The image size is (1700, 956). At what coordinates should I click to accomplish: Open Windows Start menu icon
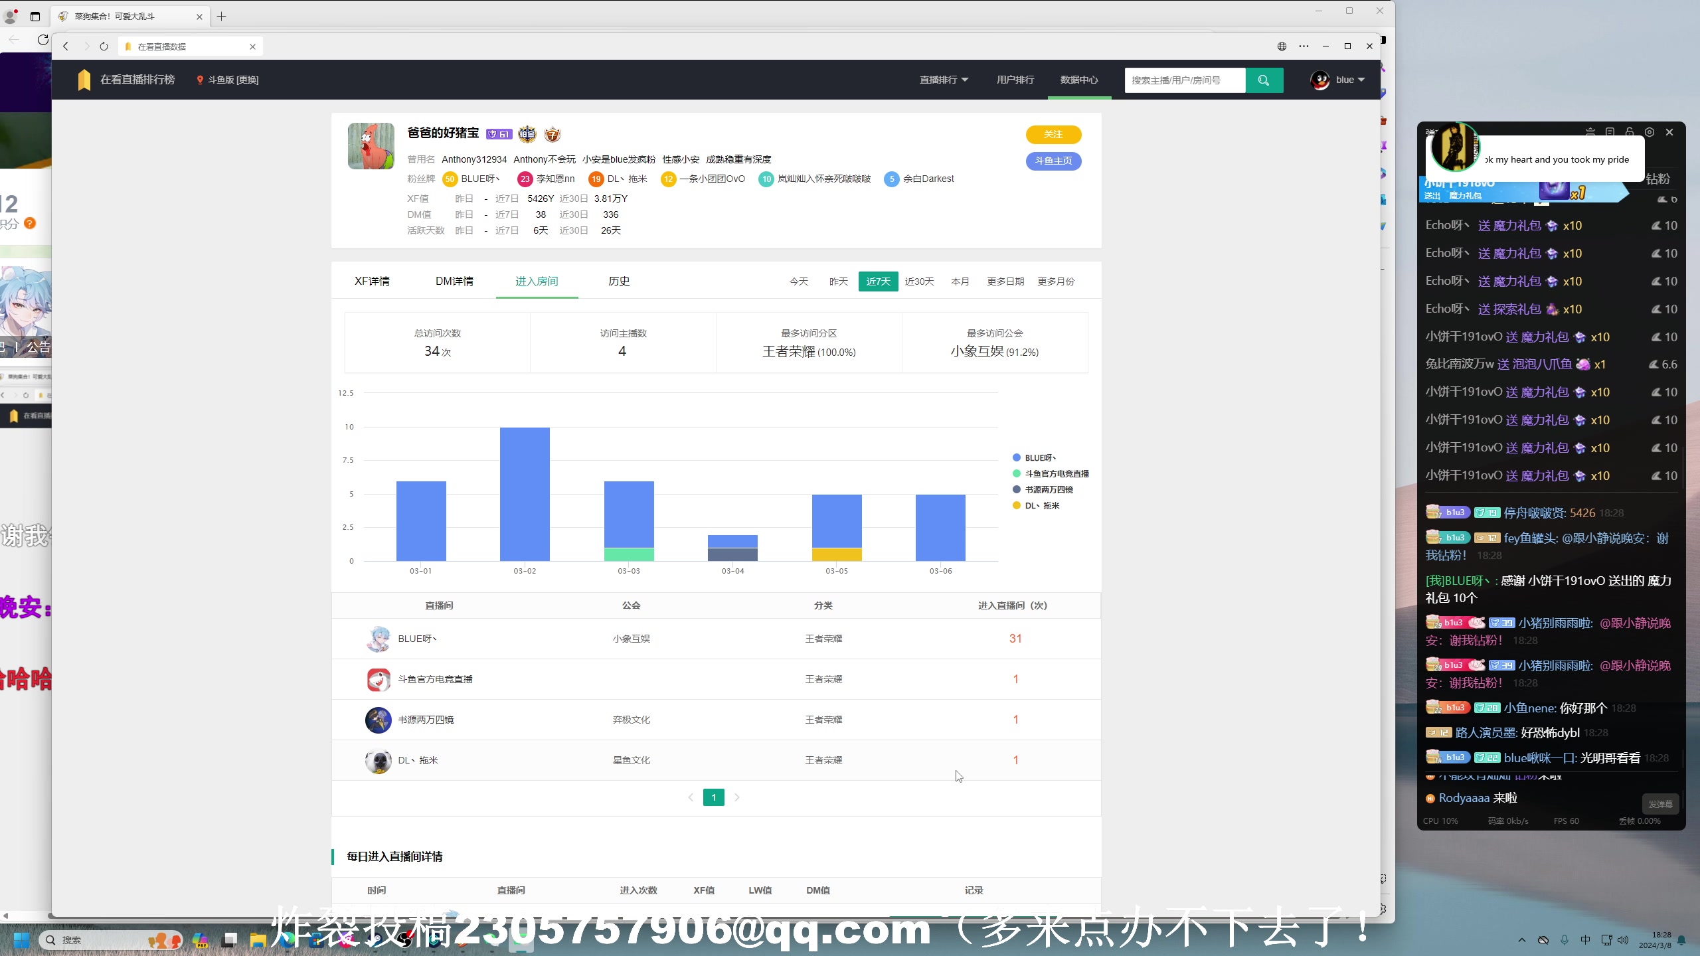pos(21,940)
